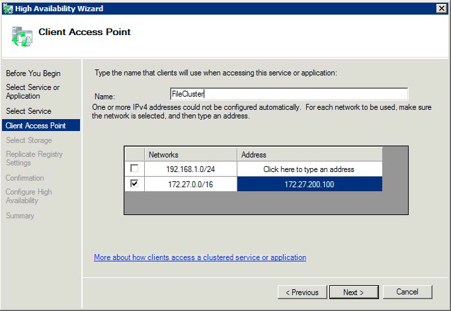Click the 192.168.1.0/24 network cell
Image resolution: width=451 pixels, height=311 pixels.
click(190, 169)
